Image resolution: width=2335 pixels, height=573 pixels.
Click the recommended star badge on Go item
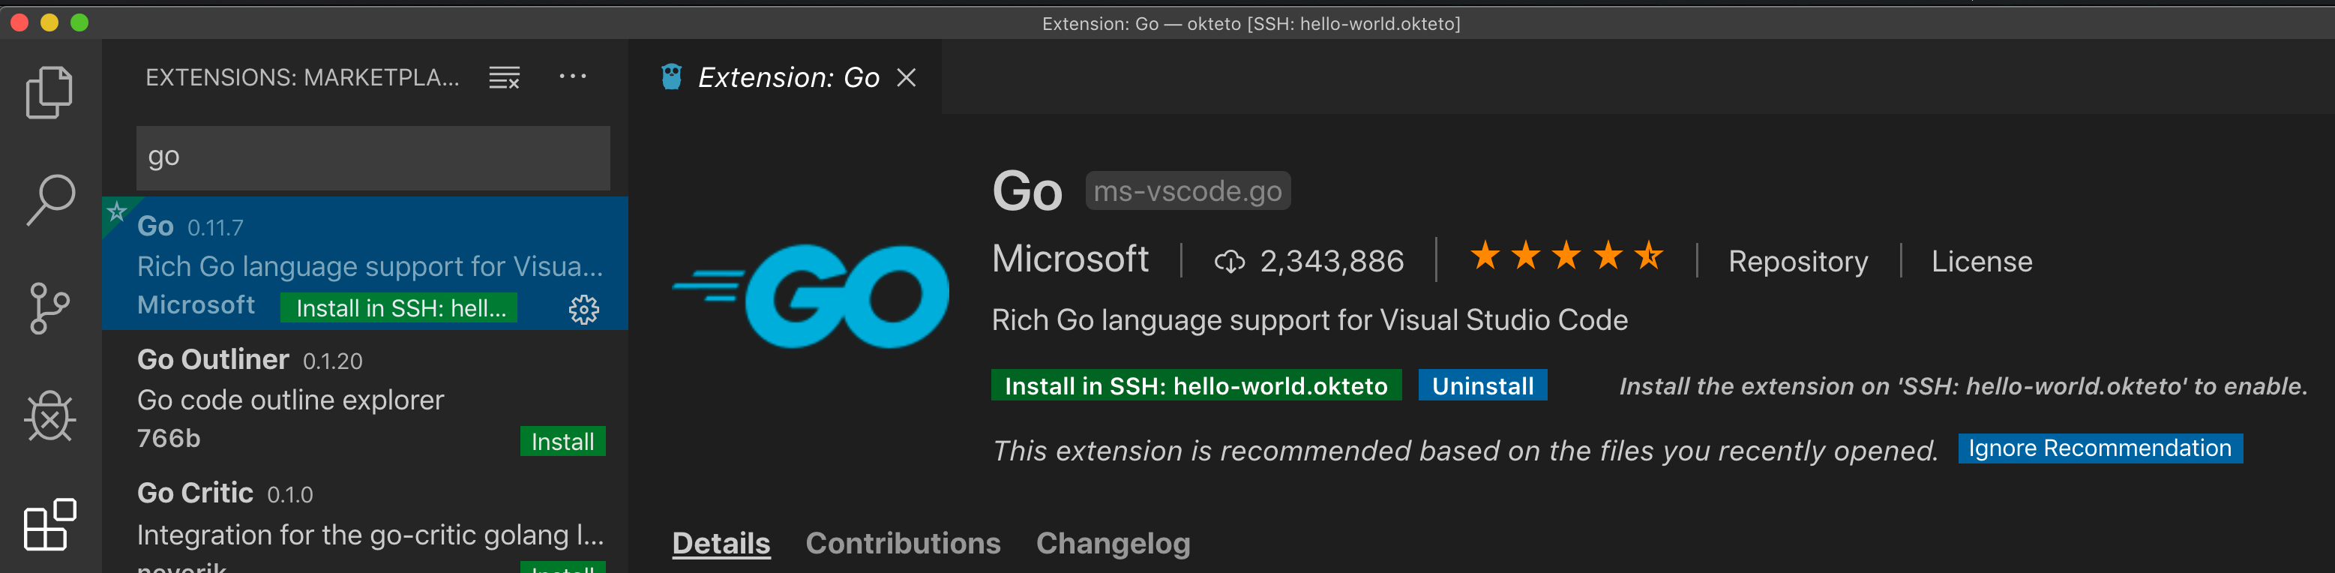pyautogui.click(x=116, y=212)
